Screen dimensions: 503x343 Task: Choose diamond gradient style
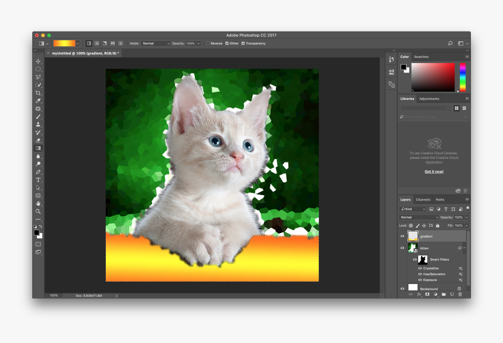pos(120,43)
